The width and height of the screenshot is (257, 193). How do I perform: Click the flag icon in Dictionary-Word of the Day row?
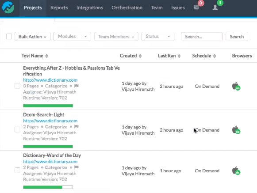pos(77,167)
